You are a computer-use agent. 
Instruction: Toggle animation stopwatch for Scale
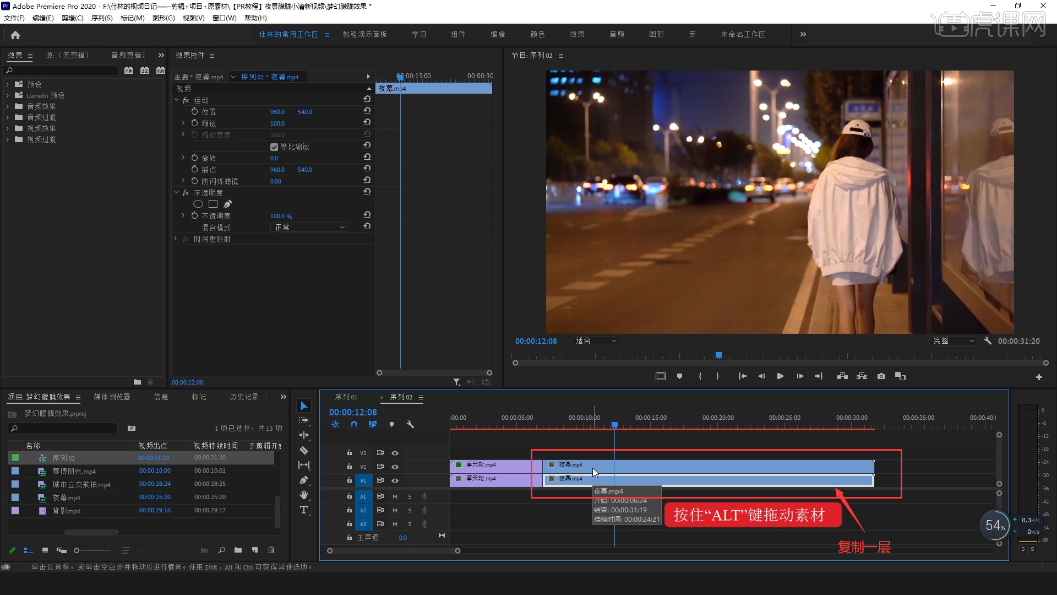[194, 123]
